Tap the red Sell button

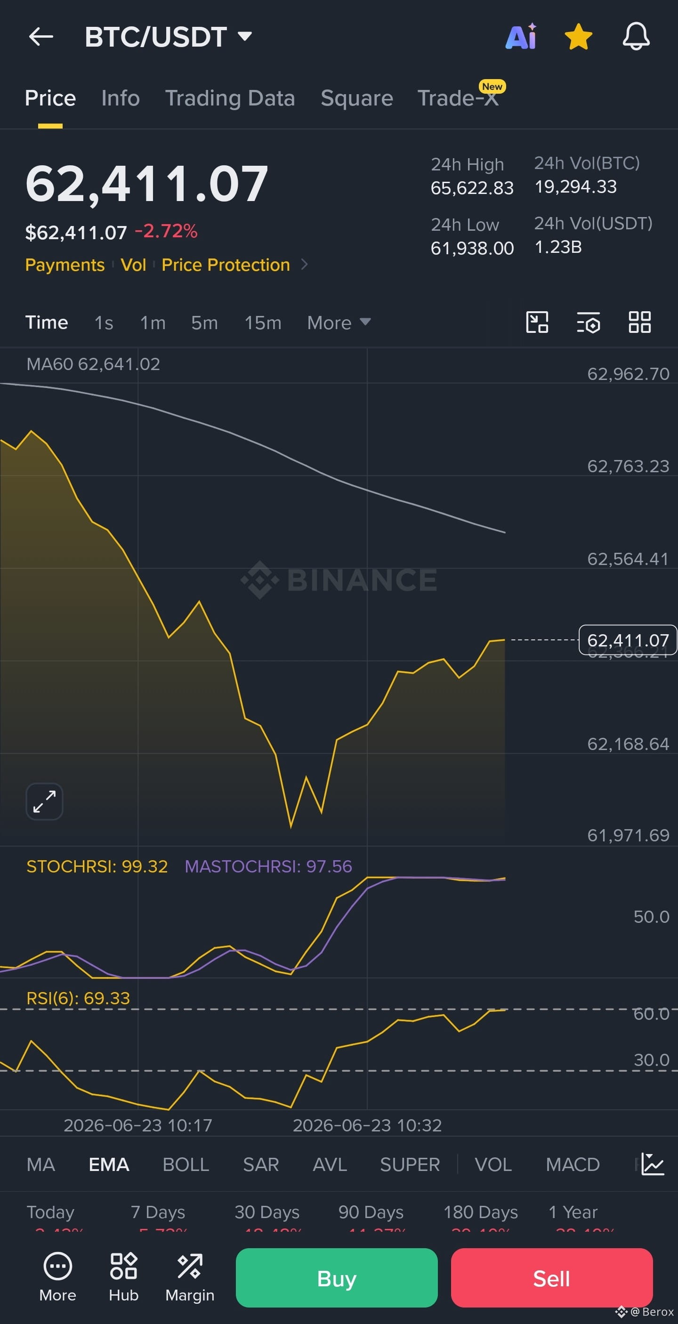pyautogui.click(x=551, y=1278)
